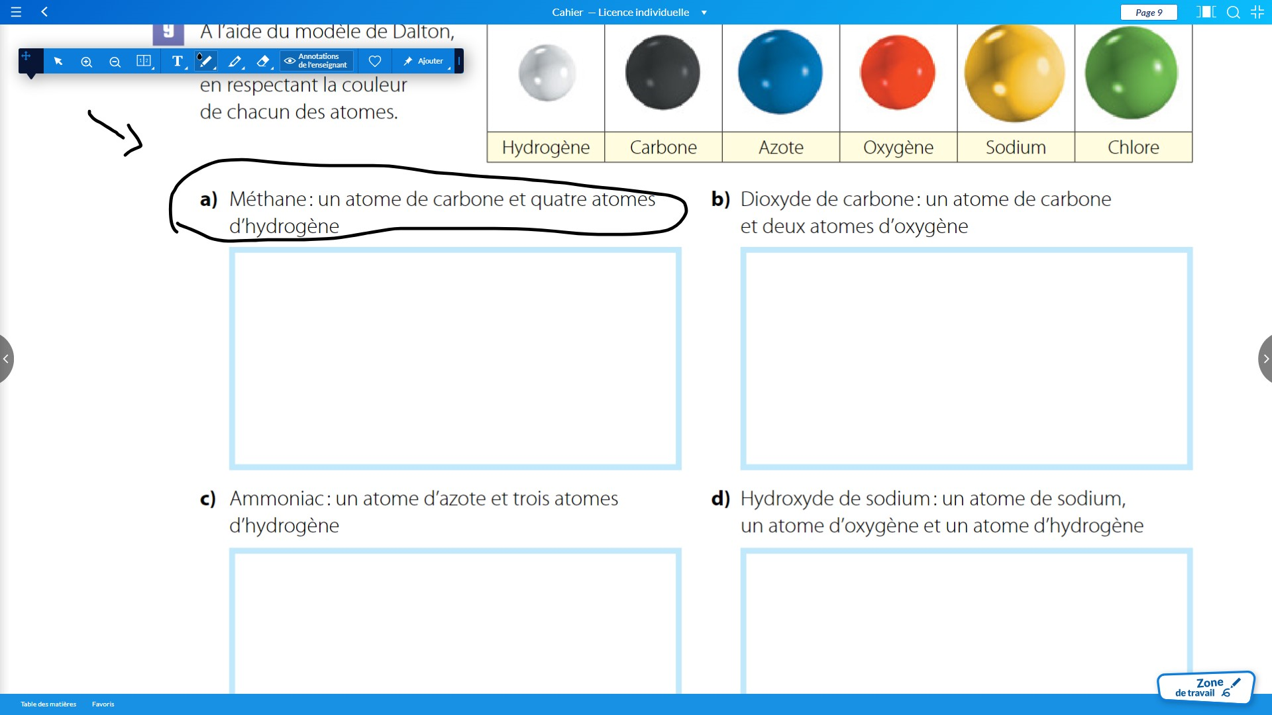Screen dimensions: 1272x715
Task: Add page to favorites with heart icon
Action: (x=374, y=61)
